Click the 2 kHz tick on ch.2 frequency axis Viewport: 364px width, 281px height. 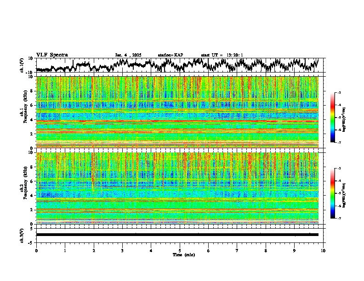(32, 210)
